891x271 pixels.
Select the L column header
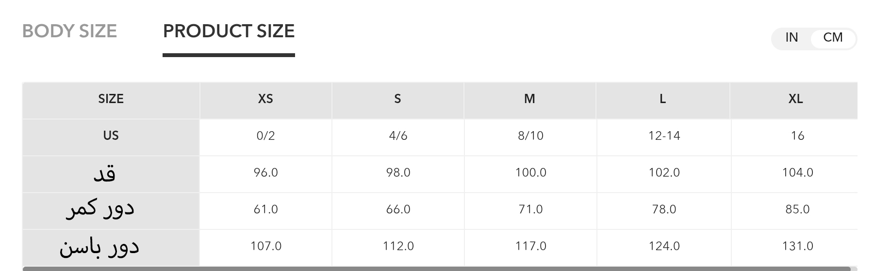coord(662,99)
